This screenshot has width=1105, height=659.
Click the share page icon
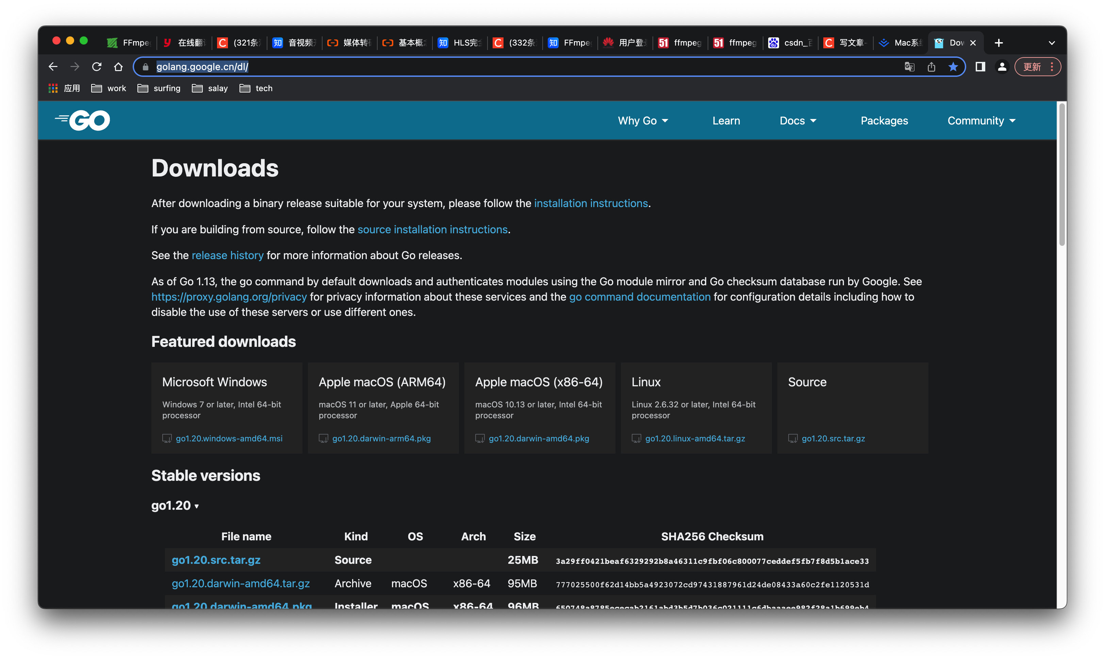tap(931, 67)
